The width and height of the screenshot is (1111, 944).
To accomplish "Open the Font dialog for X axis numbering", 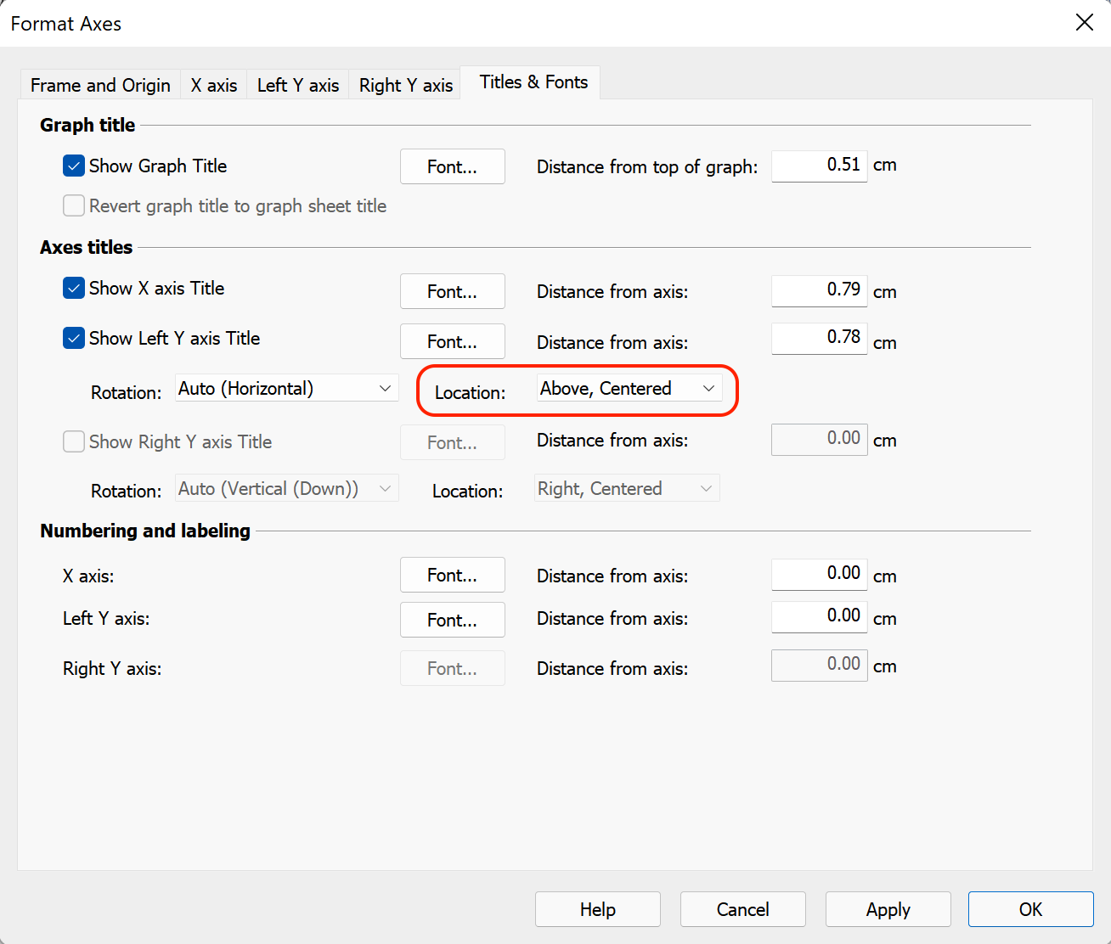I will 452,575.
